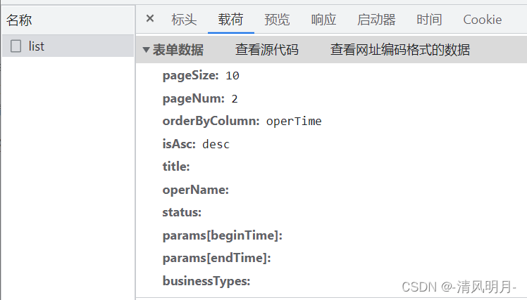Click 查看网址编码格式的数据 link
Screen dimensions: 527x300
click(x=400, y=50)
